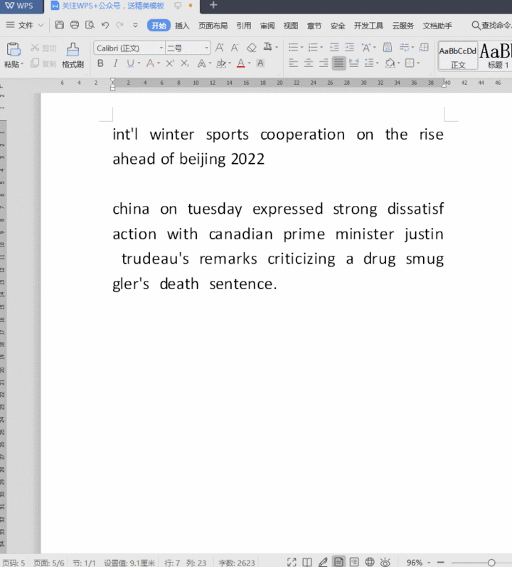Click the zoom slider handle
Viewport: 512px width, 567px height.
point(491,563)
